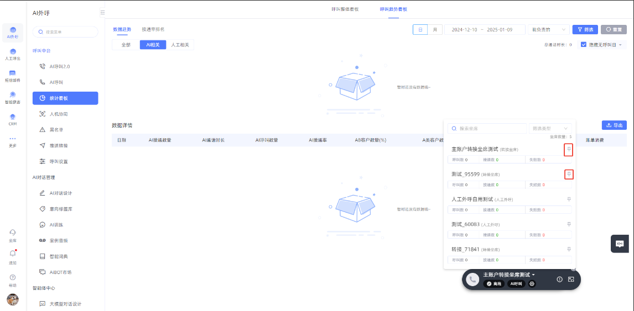
Task: Open settings gear in the call widget
Action: (532, 283)
